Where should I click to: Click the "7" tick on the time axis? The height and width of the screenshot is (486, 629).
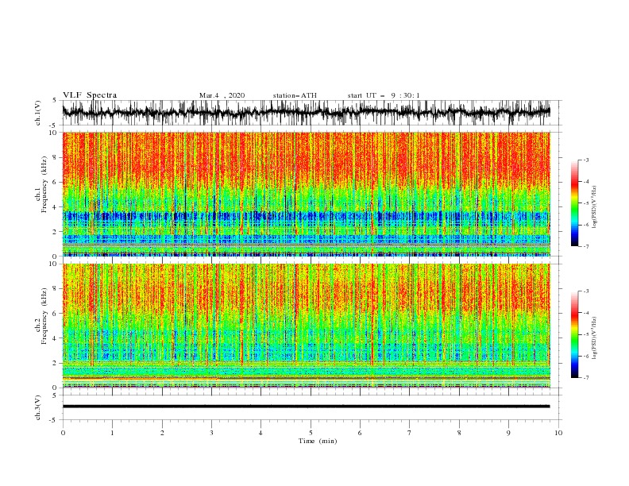pos(410,433)
